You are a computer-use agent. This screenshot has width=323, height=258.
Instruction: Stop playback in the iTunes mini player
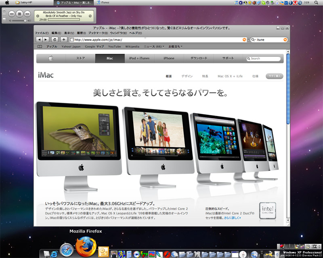pos(20,14)
